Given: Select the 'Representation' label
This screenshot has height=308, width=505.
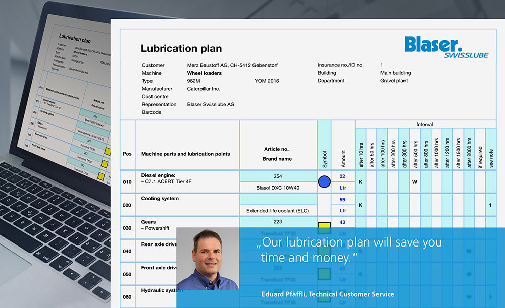Looking at the screenshot, I should (x=159, y=104).
